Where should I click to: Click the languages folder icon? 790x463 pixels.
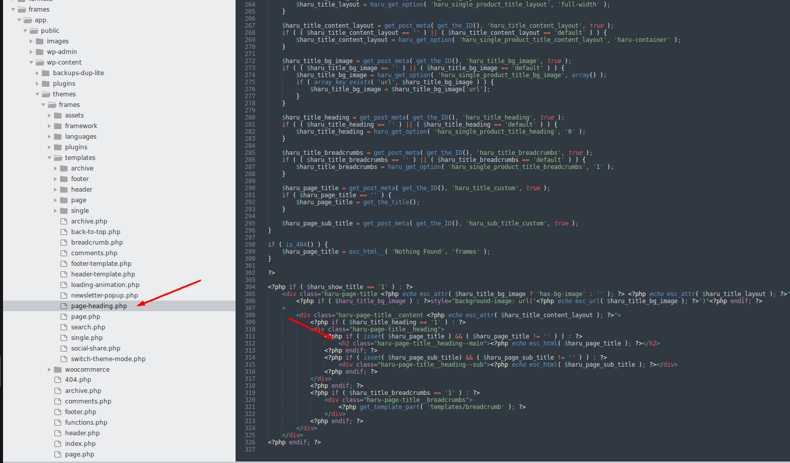click(x=58, y=137)
